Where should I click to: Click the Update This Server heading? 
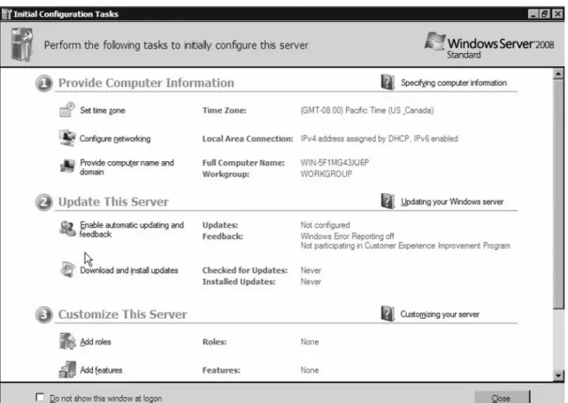[x=113, y=202]
